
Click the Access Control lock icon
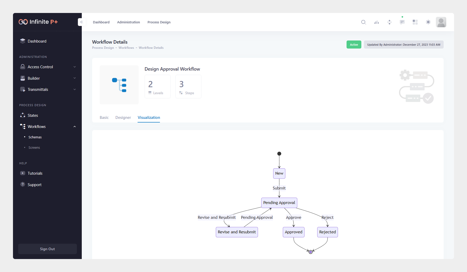point(23,67)
